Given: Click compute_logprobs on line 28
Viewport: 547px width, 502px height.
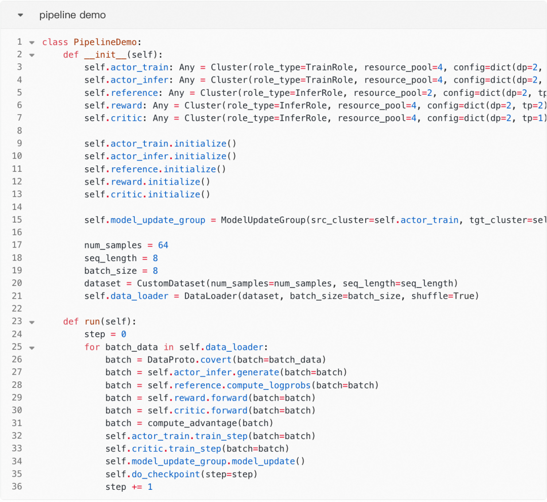Looking at the screenshot, I should [268, 385].
